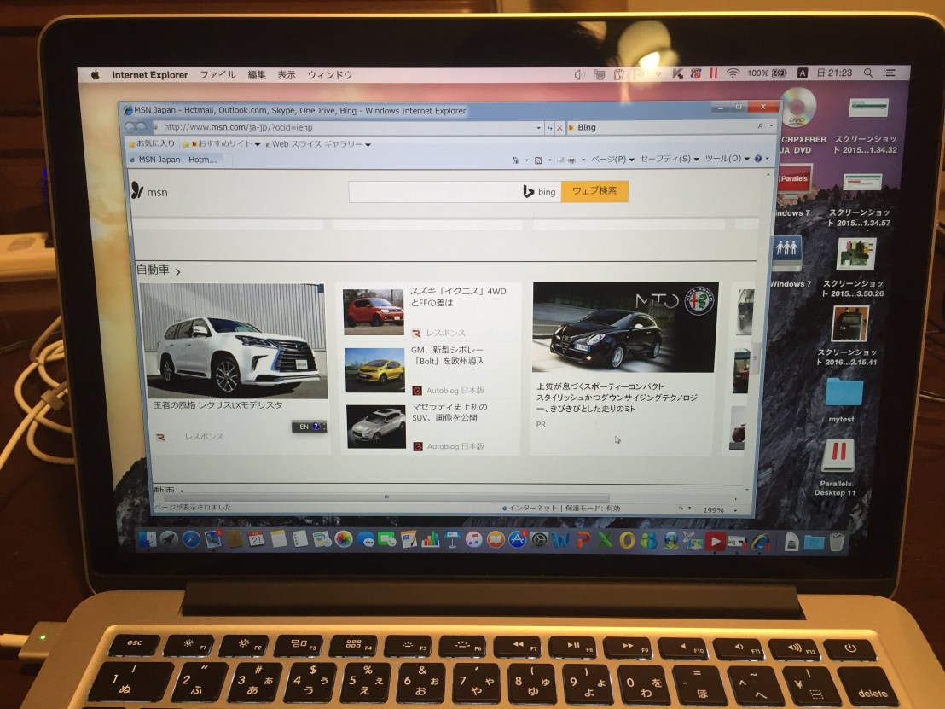
Task: Select the MSN Japan browser tab
Action: 177,160
